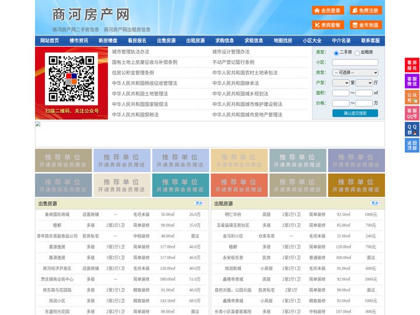
Task: Click the maximum 价格 input field
Action: tap(364, 103)
